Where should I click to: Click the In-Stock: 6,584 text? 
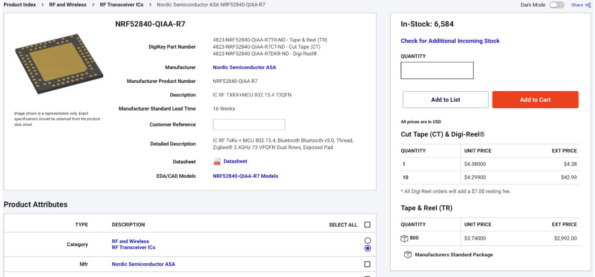(427, 24)
